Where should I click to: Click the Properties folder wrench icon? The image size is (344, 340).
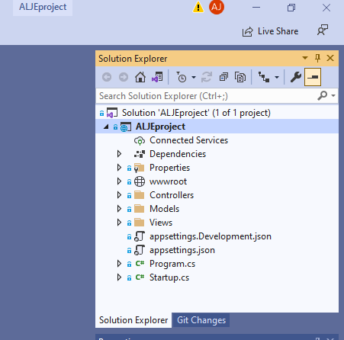tap(139, 168)
